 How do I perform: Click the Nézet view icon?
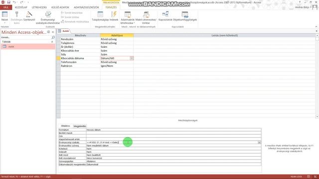4,14
